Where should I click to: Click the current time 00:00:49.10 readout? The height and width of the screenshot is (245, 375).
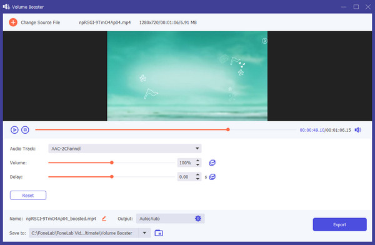click(x=312, y=130)
